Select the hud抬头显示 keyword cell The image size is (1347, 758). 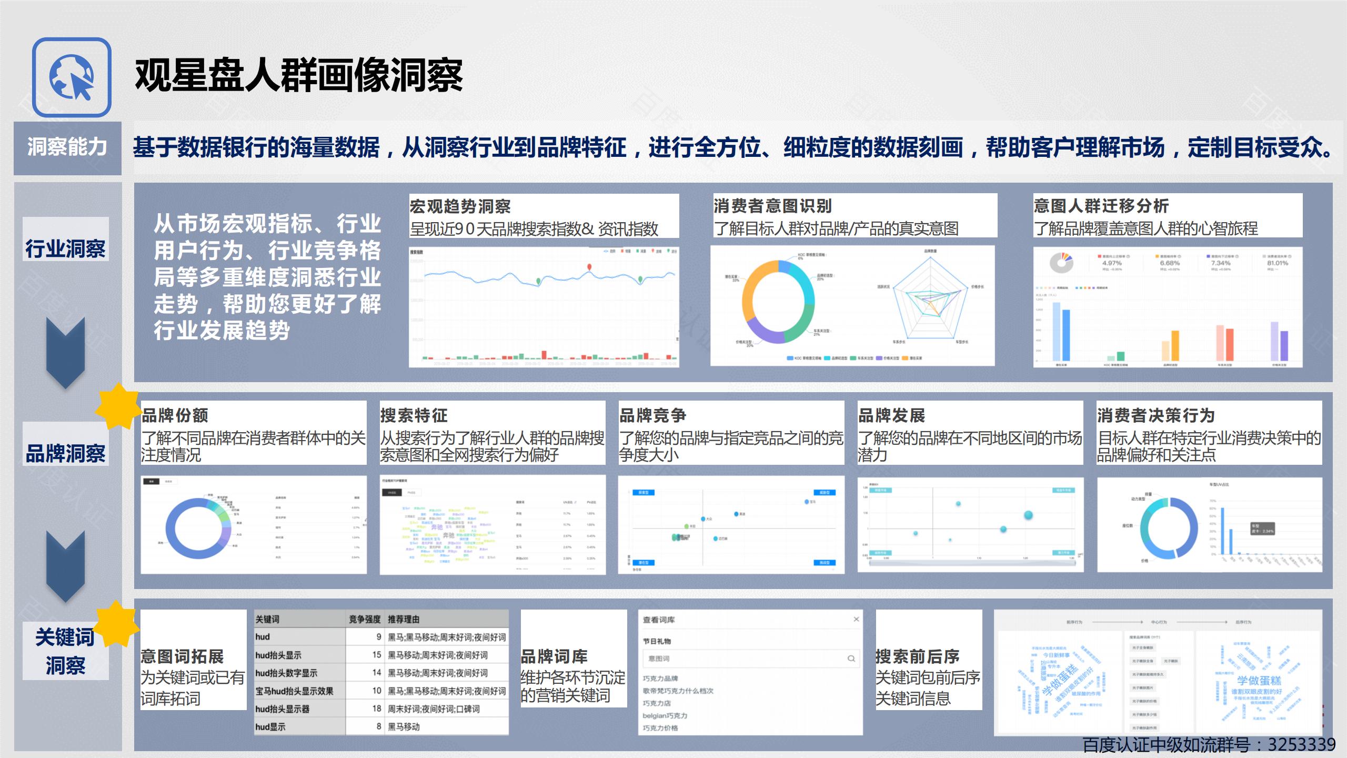pos(299,655)
